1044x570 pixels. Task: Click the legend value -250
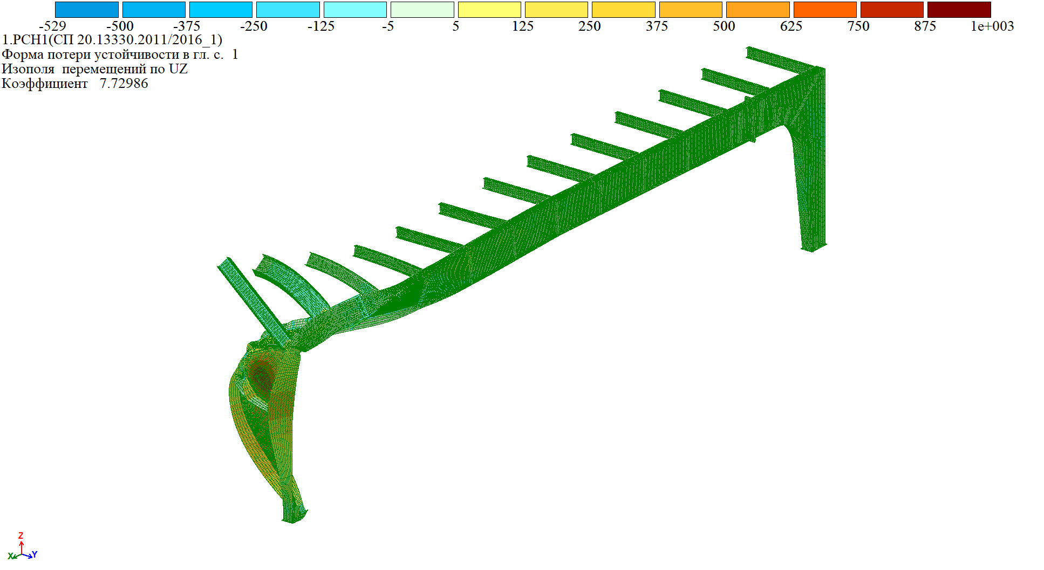(x=254, y=26)
